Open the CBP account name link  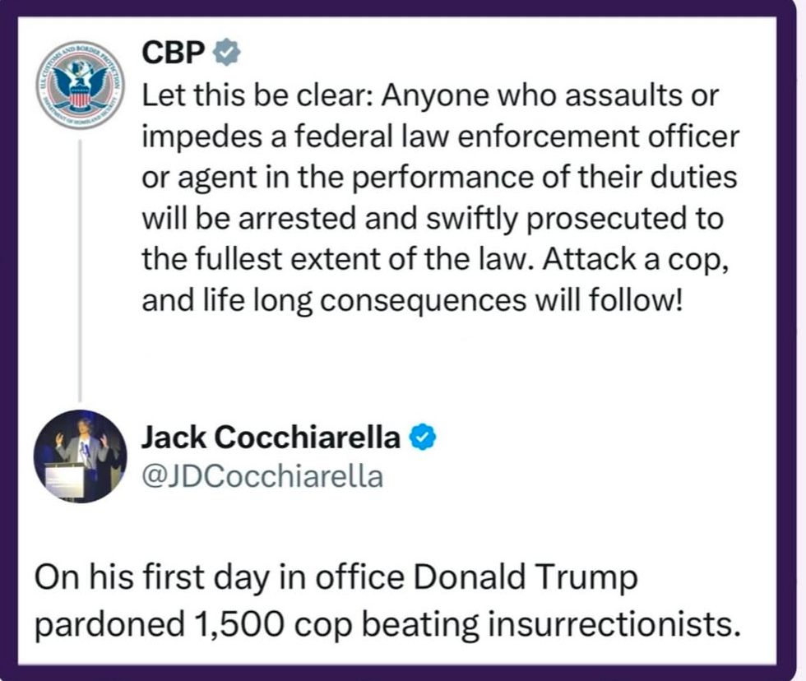click(x=174, y=53)
